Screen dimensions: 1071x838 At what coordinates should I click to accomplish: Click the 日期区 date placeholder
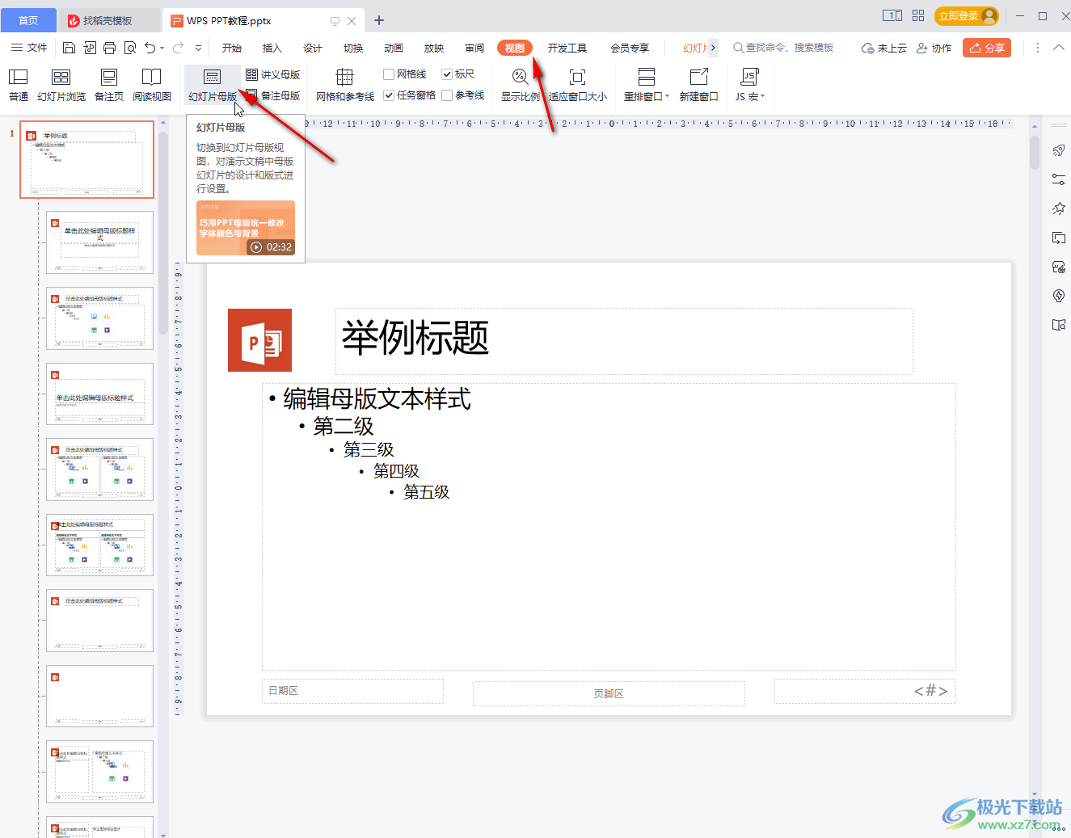point(352,691)
